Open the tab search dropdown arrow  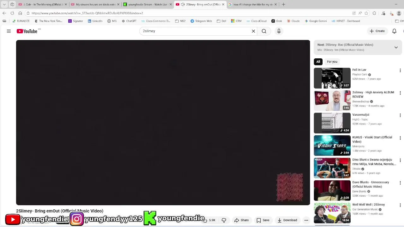[4, 4]
